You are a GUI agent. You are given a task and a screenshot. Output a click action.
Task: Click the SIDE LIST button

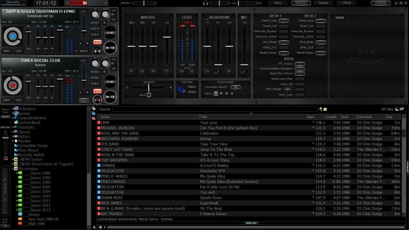click(x=251, y=223)
